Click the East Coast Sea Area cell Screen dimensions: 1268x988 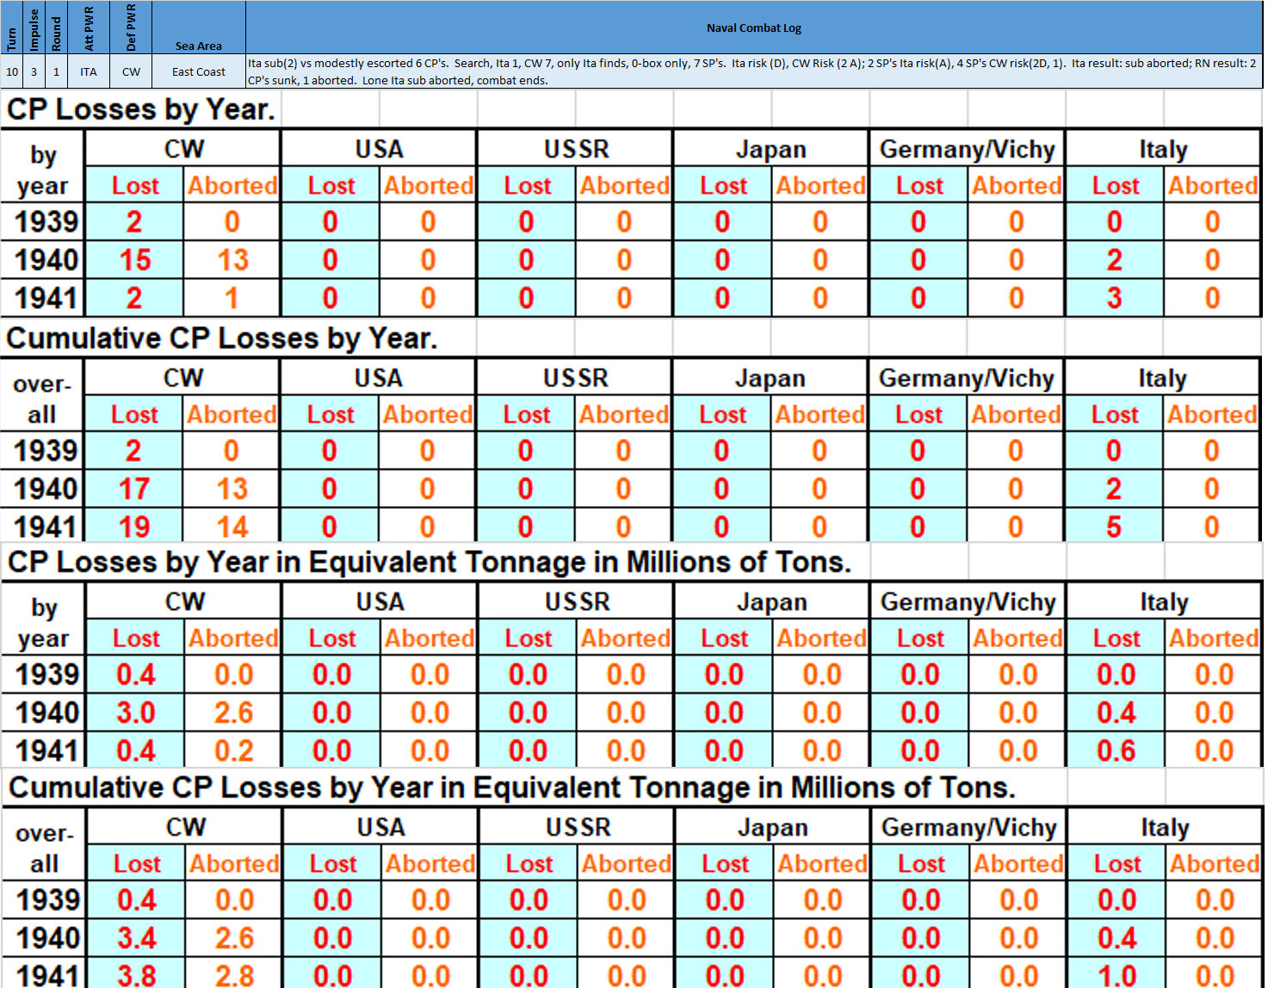point(197,71)
